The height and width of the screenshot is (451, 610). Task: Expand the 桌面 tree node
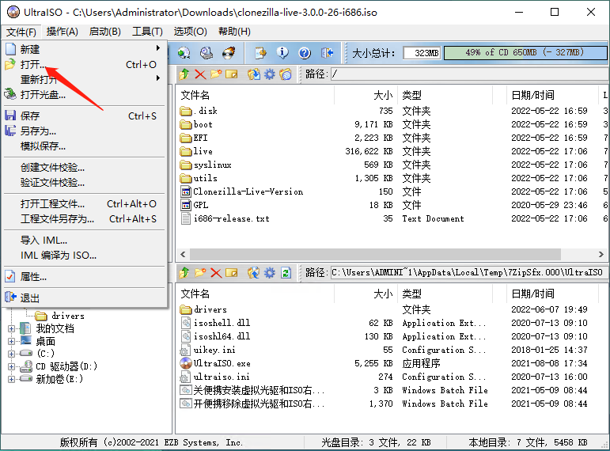[x=11, y=341]
